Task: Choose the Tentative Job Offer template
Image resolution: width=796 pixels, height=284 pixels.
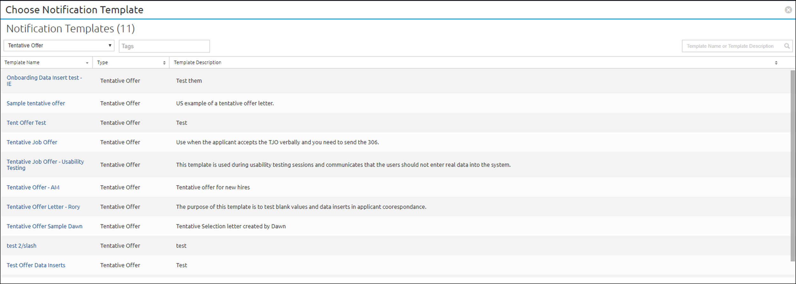Action: pyautogui.click(x=32, y=142)
